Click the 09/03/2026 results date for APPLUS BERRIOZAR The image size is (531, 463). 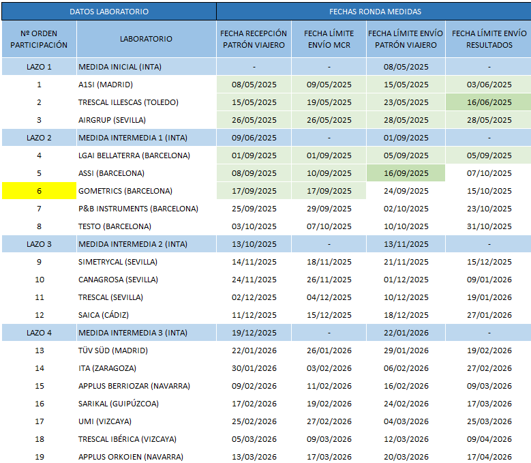click(x=489, y=386)
